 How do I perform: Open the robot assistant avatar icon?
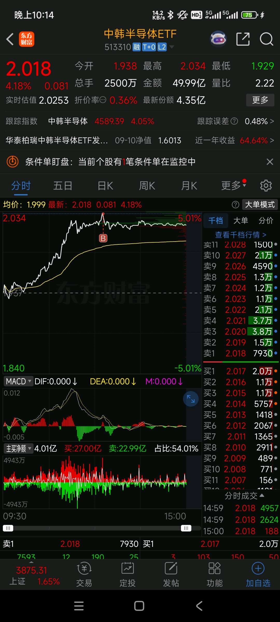click(218, 39)
